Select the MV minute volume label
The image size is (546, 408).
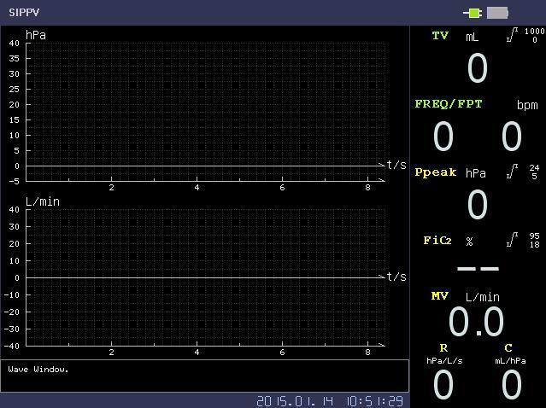439,296
